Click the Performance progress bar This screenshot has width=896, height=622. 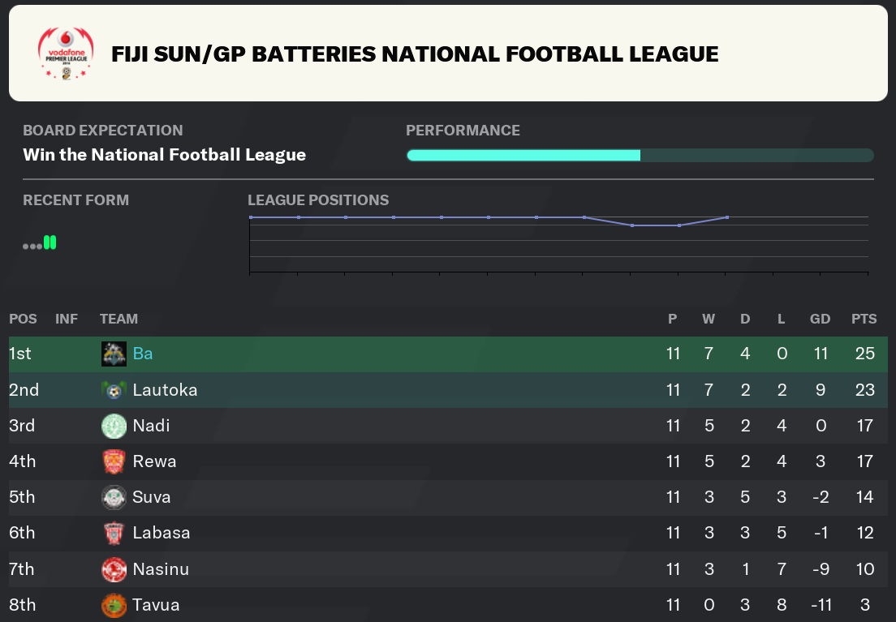tap(640, 156)
